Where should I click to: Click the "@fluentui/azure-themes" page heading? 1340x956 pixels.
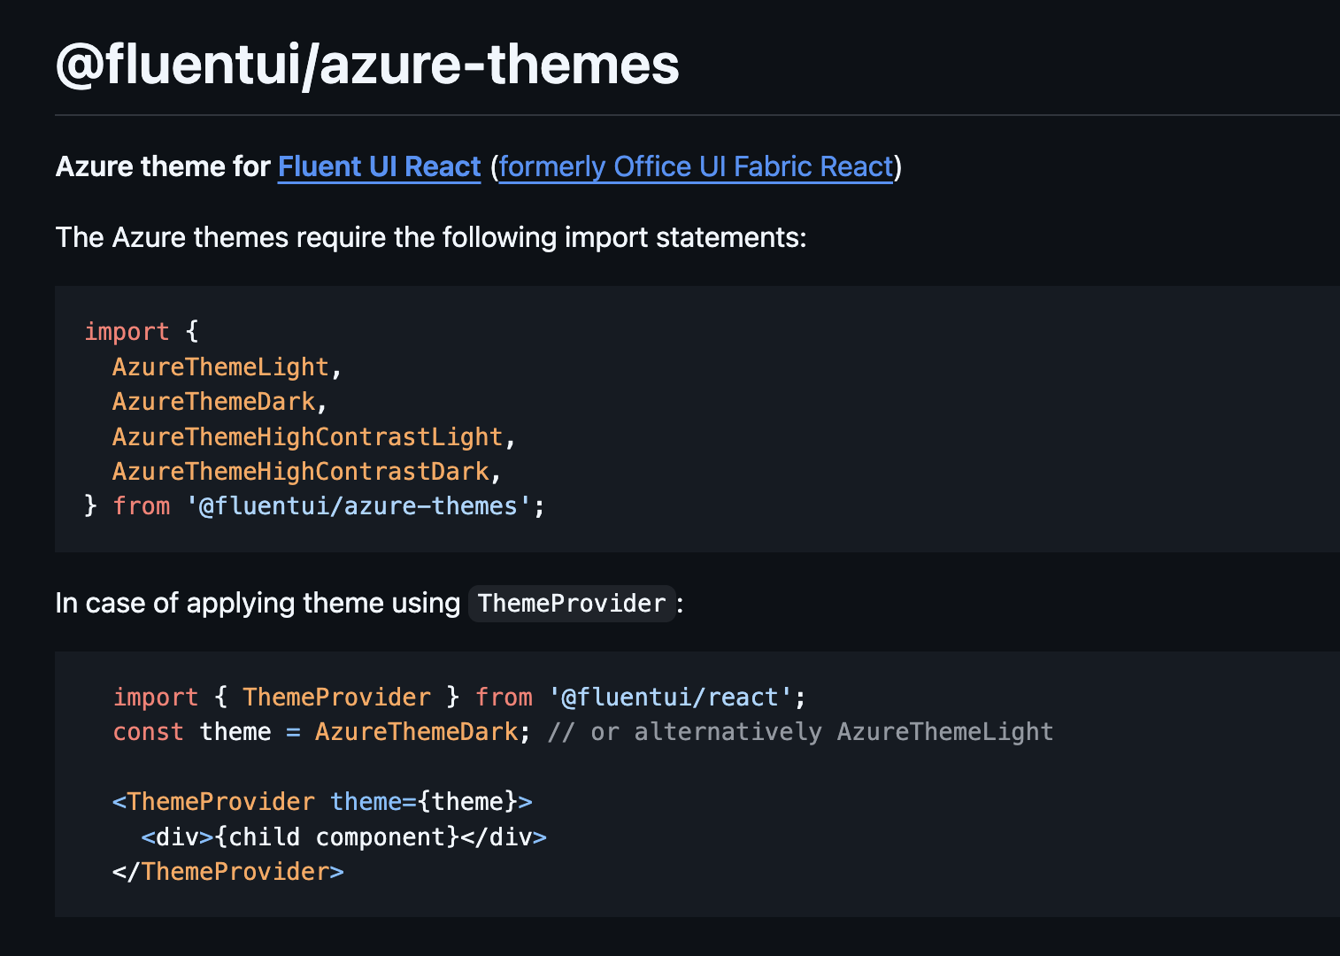(367, 65)
